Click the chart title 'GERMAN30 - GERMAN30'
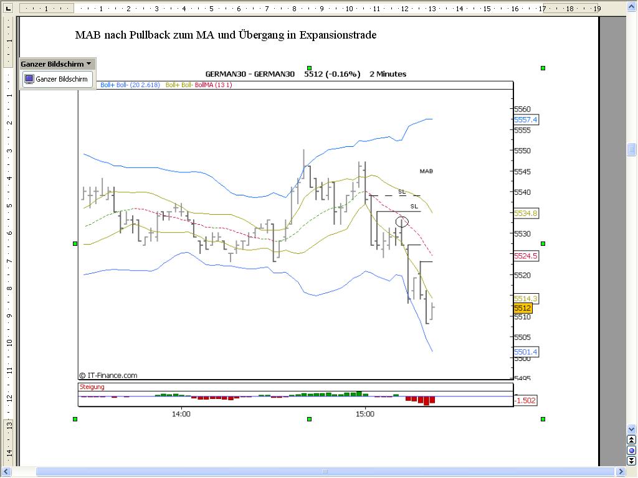638x478 pixels. [250, 74]
